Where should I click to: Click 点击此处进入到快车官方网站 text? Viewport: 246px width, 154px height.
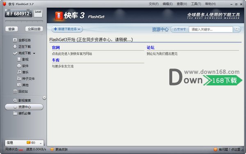(x=72, y=54)
